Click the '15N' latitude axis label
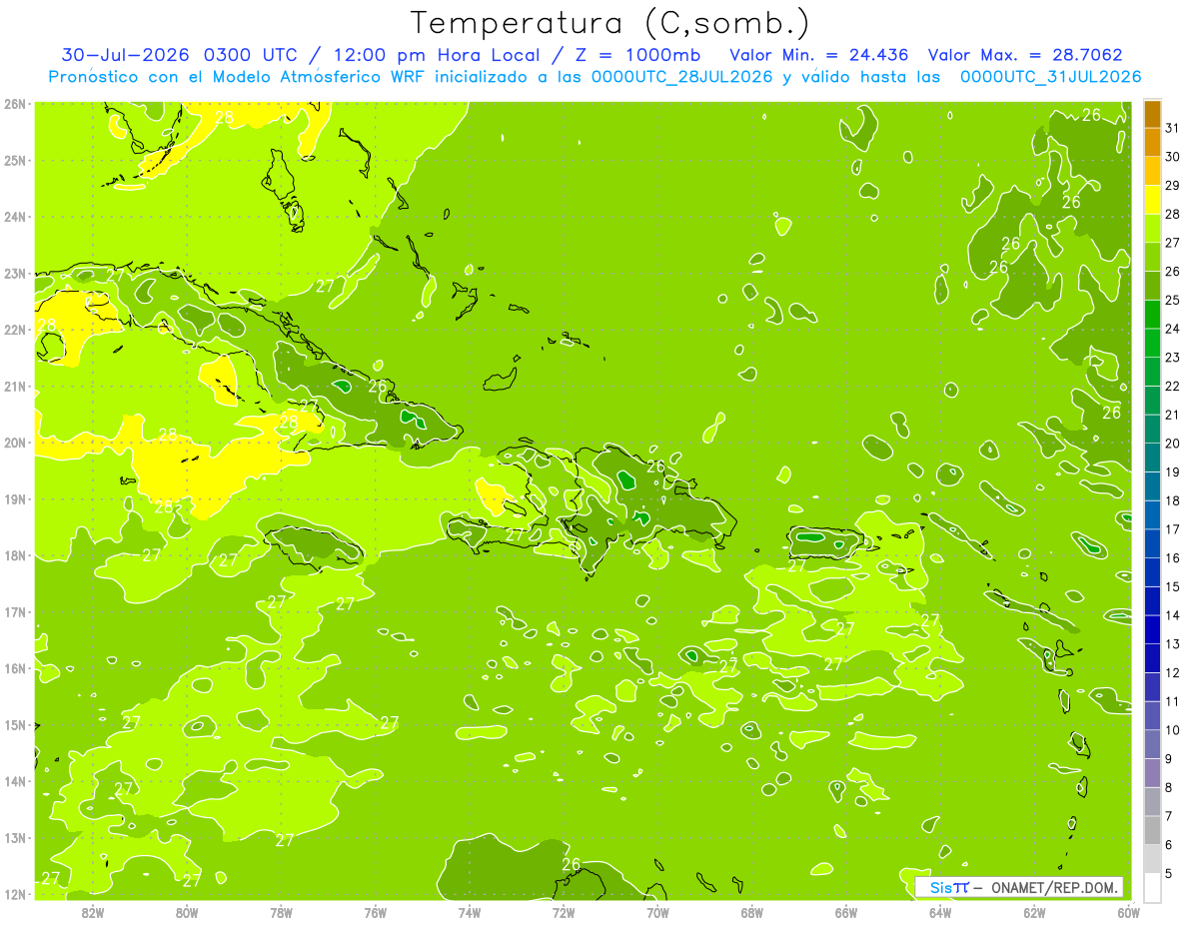This screenshot has height=926, width=1199. tap(14, 725)
